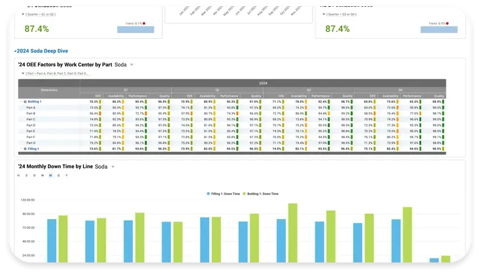This screenshot has width=480, height=275.
Task: Click Part B Q1 OEE value 56.4%
Action: pos(94,114)
